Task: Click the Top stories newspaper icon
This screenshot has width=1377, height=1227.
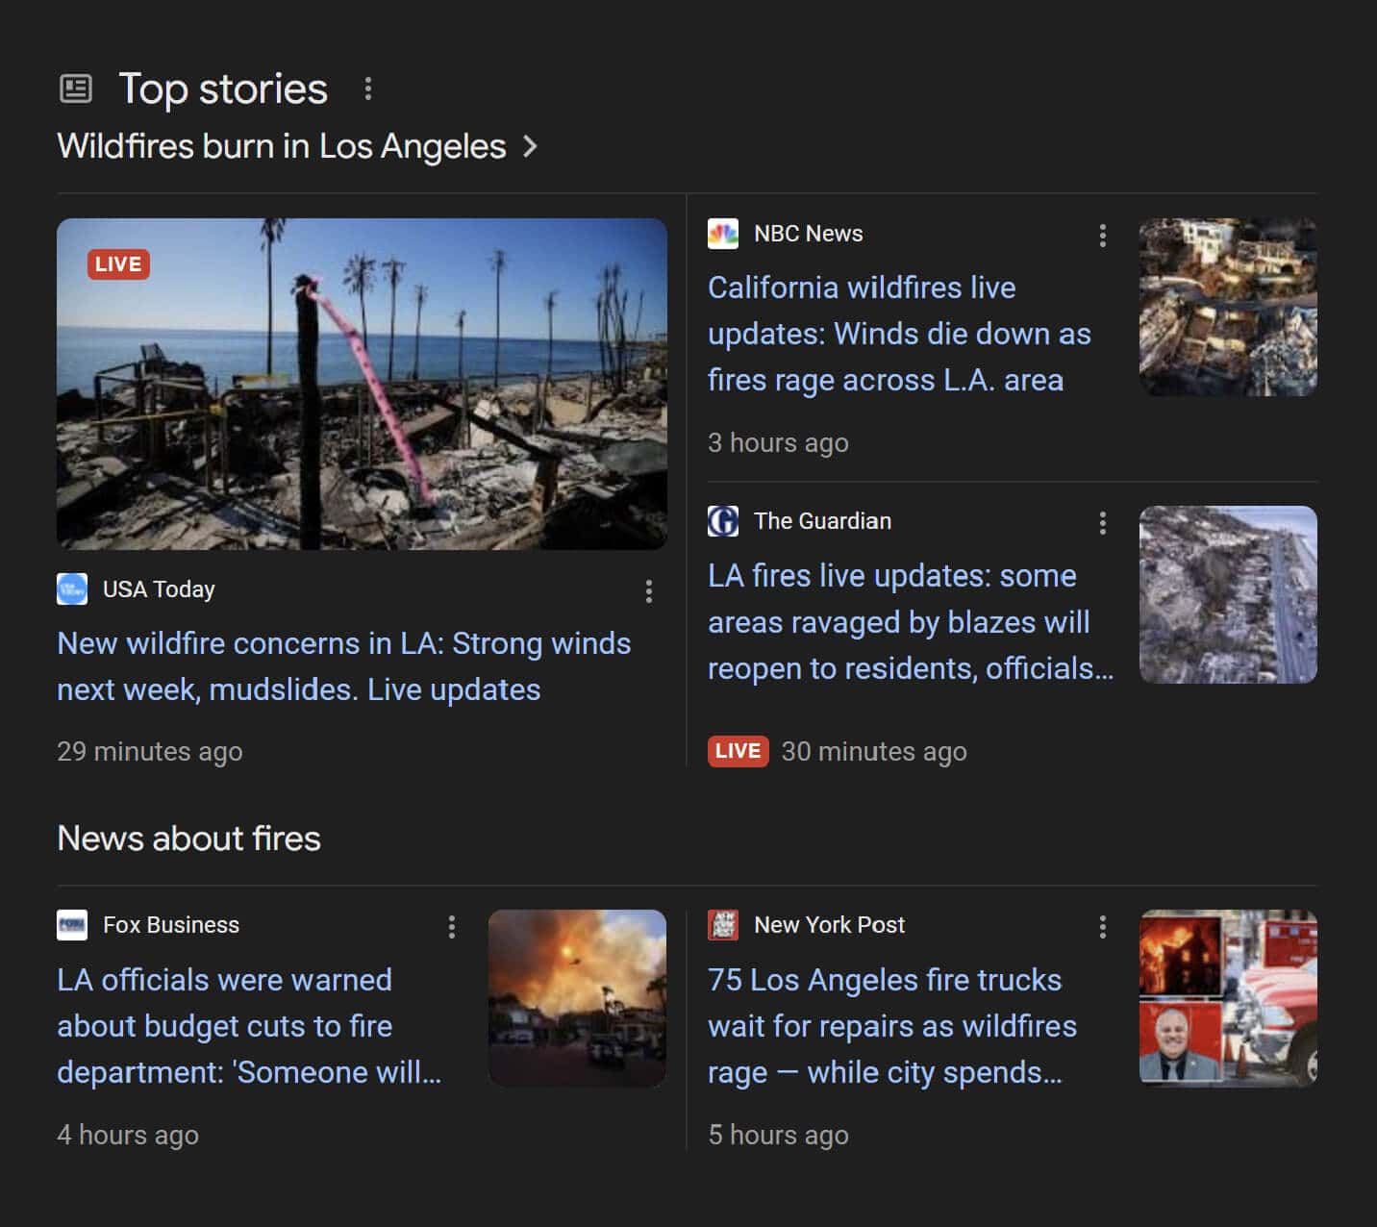Action: (76, 88)
